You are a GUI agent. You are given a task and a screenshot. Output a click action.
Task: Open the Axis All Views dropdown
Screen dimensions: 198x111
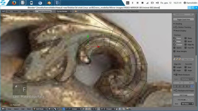point(187,104)
